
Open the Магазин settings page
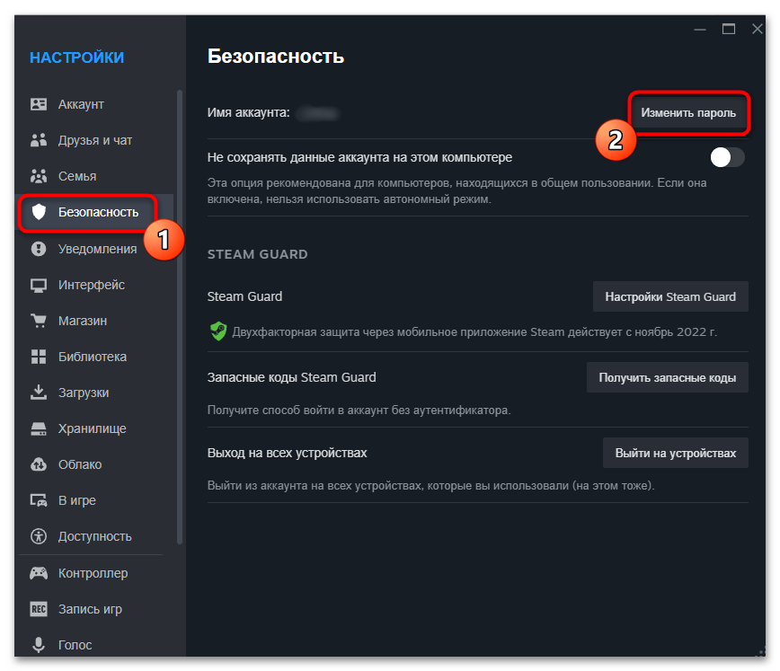[94, 321]
